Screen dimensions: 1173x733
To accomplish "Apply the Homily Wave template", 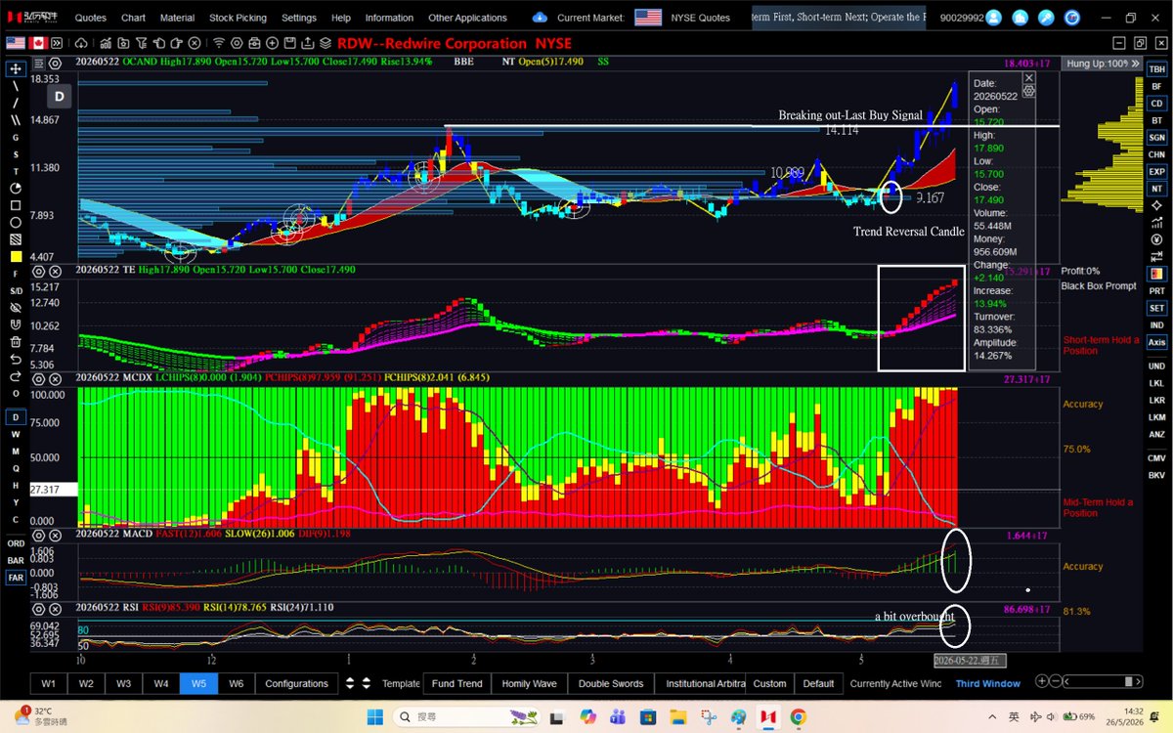I will 529,683.
